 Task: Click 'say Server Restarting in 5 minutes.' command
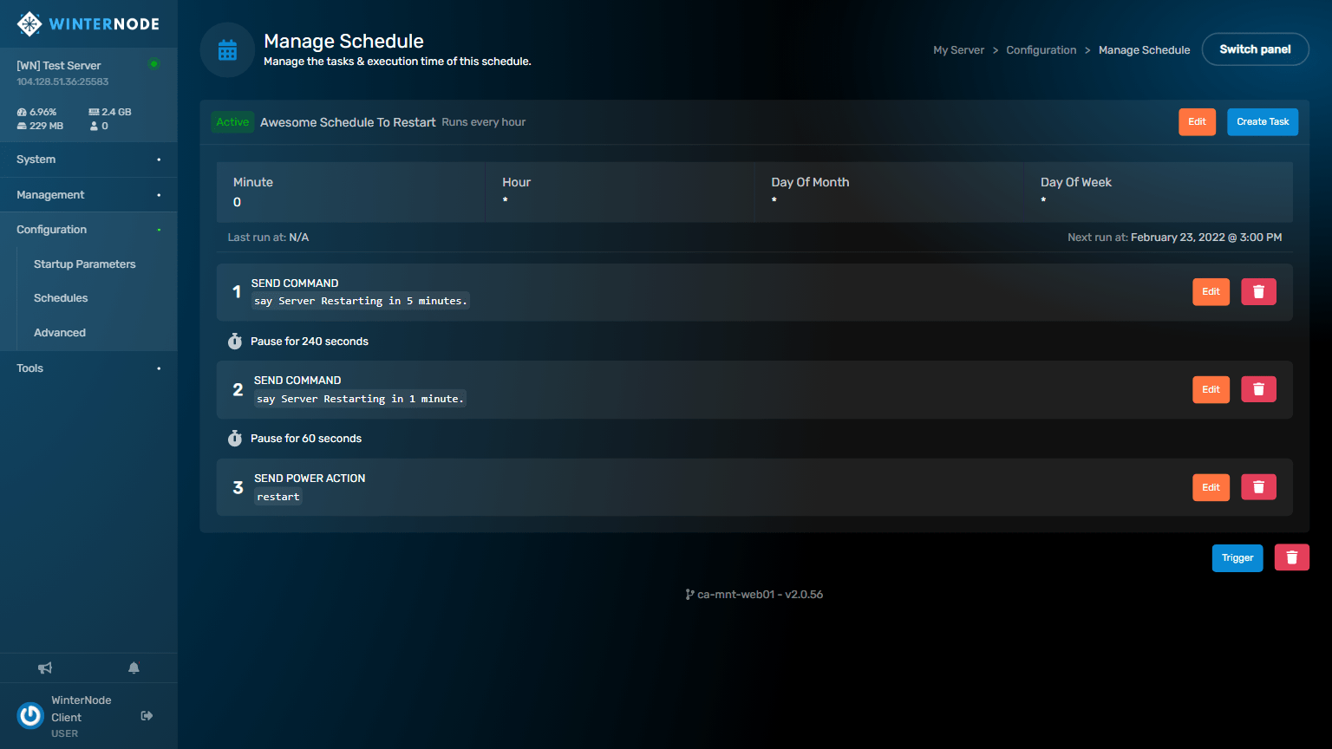(x=361, y=301)
